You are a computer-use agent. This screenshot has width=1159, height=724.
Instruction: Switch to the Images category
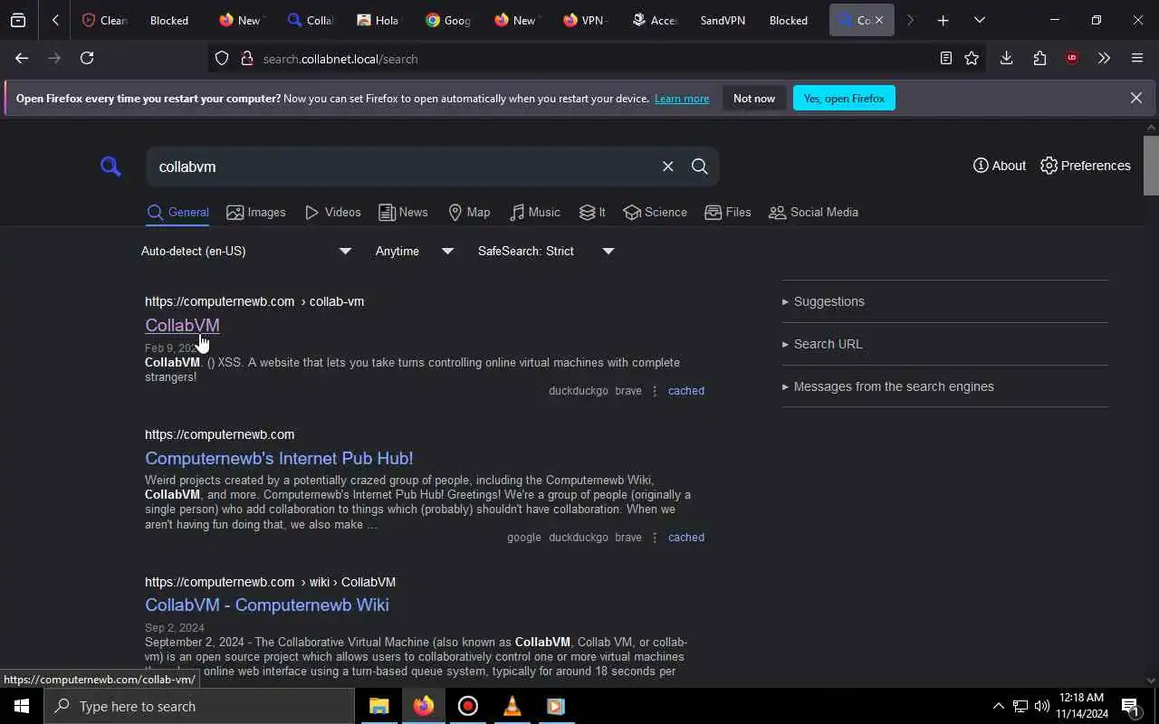click(256, 212)
